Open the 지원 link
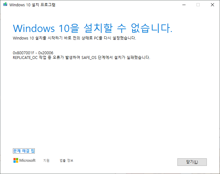Image resolution: width=220 pixels, height=174 pixels. click(46, 161)
